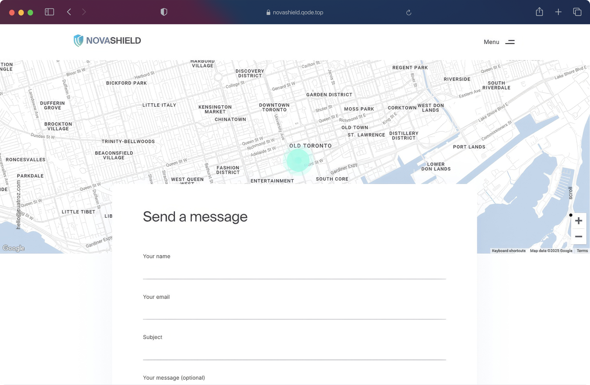The width and height of the screenshot is (590, 385).
Task: Toggle the Safari sidebar
Action: [49, 12]
